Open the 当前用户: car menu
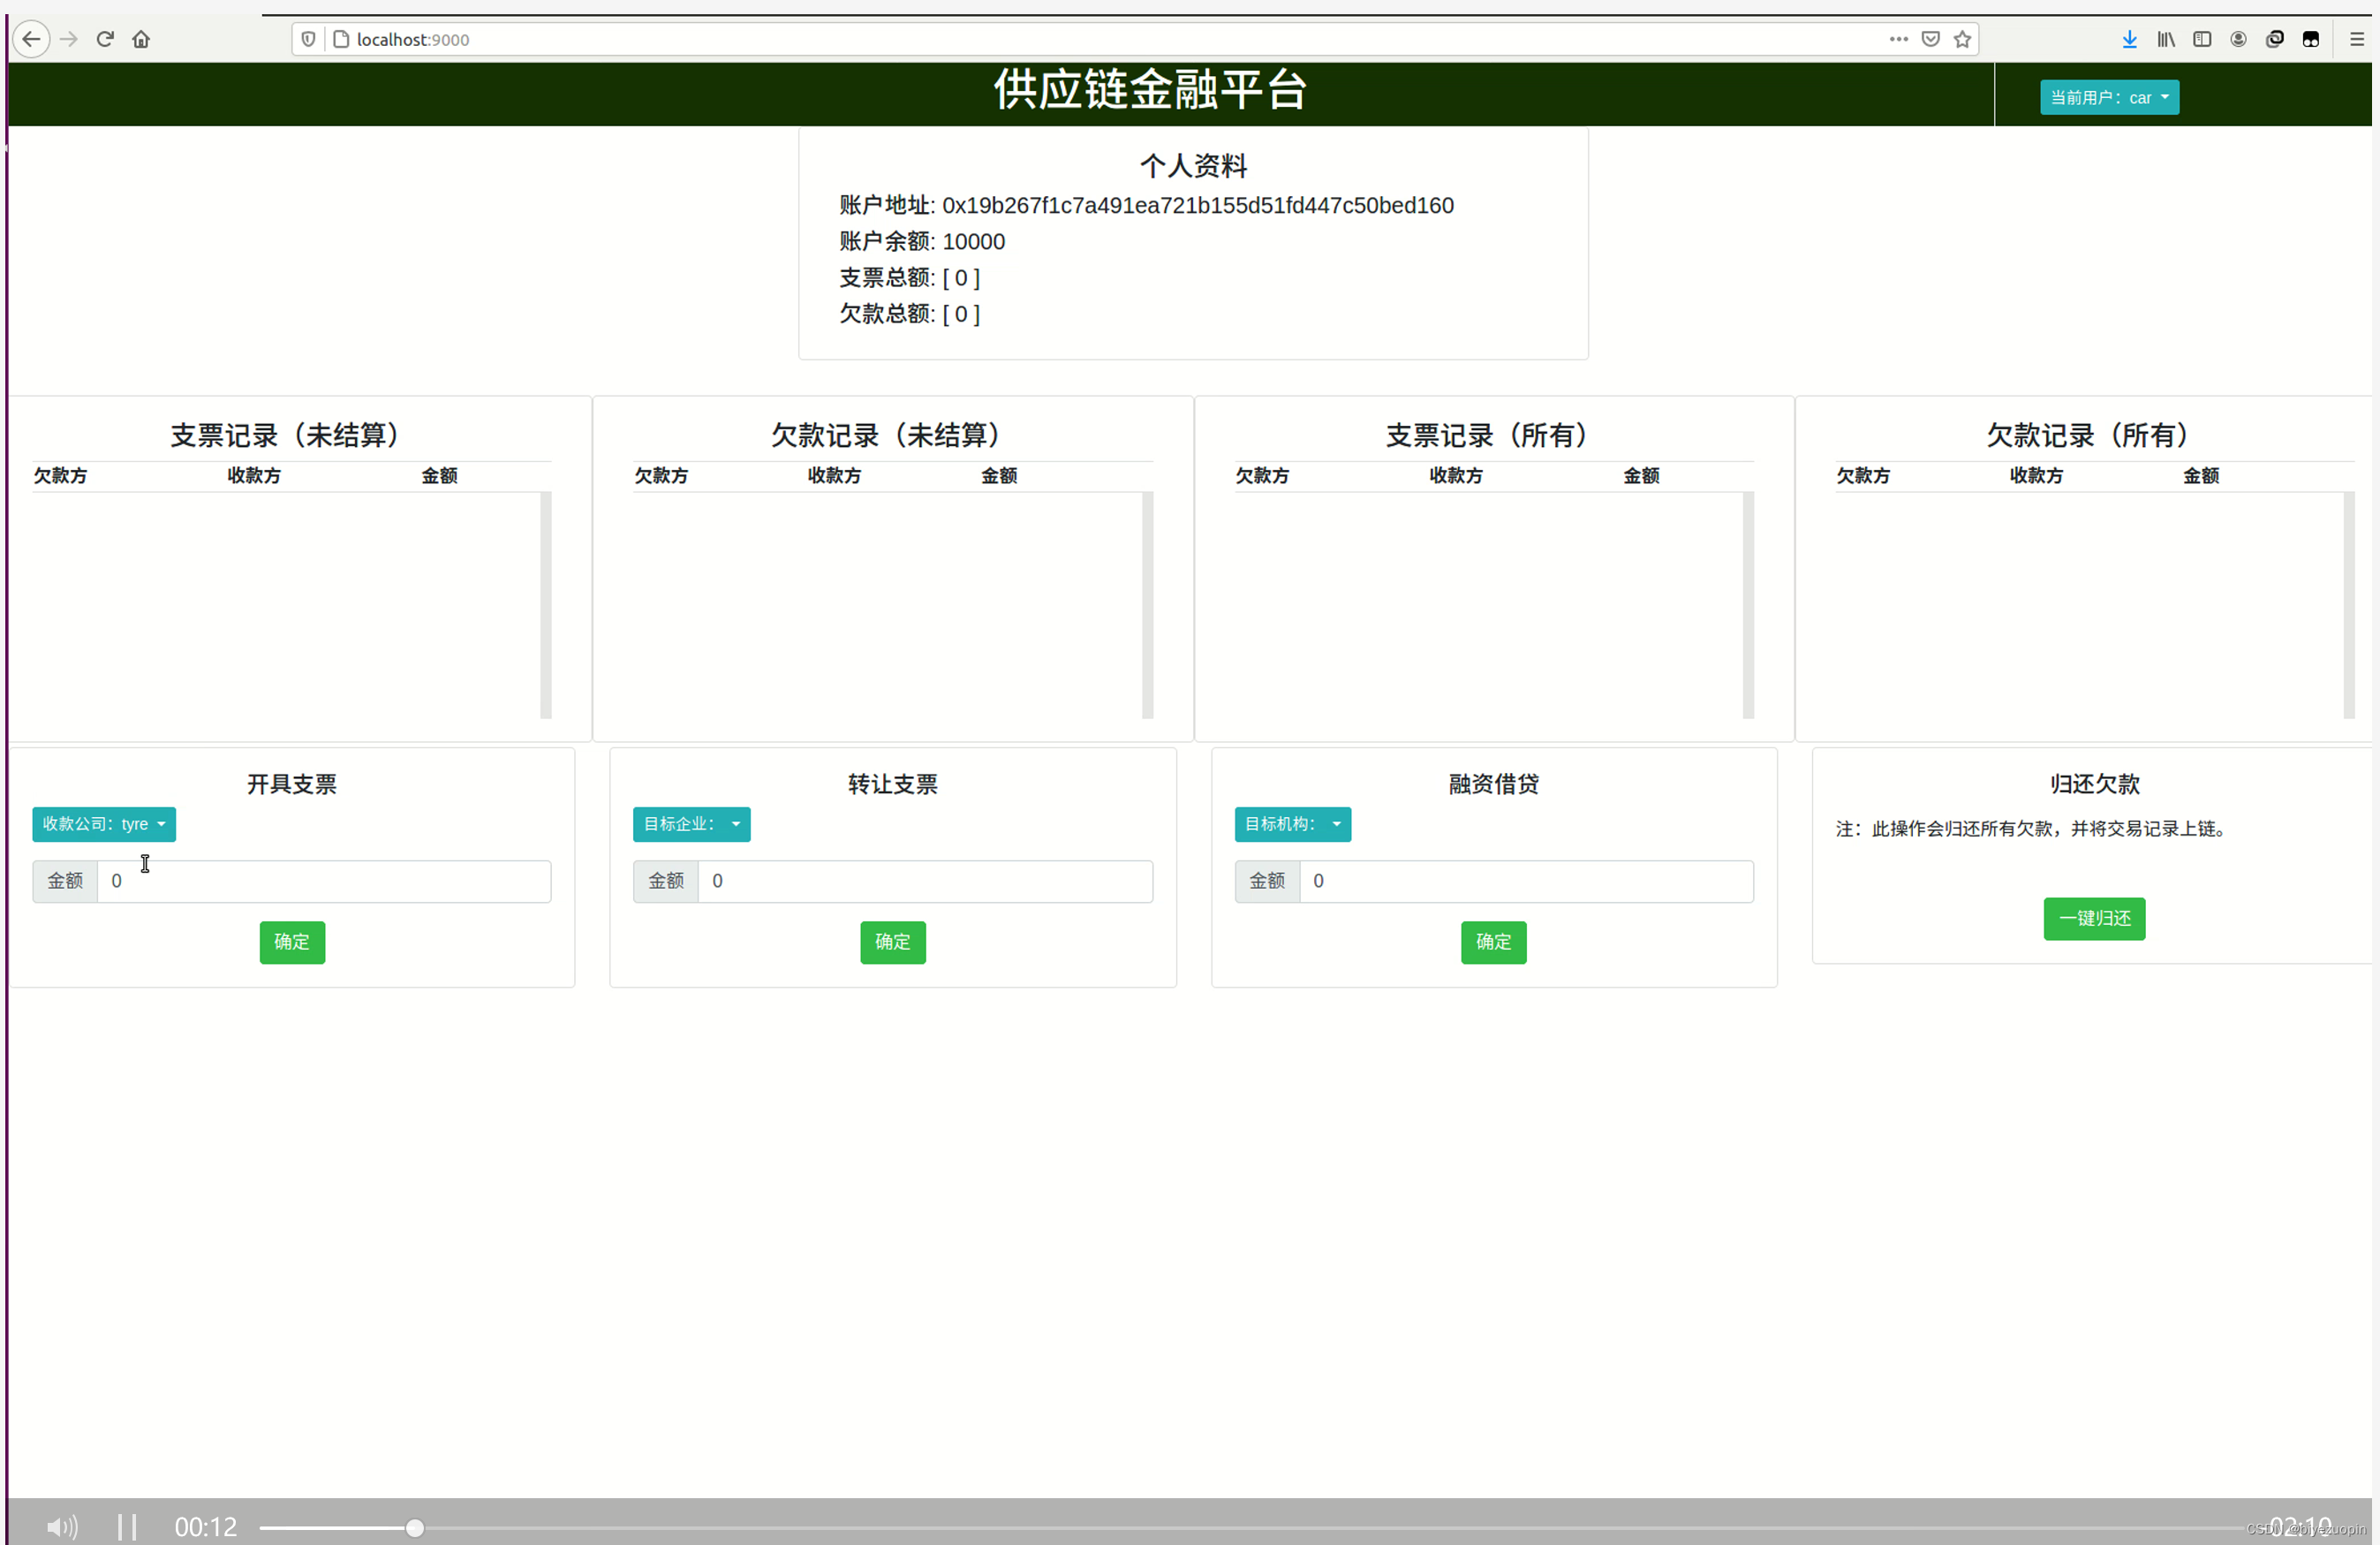The width and height of the screenshot is (2380, 1545). tap(2109, 97)
